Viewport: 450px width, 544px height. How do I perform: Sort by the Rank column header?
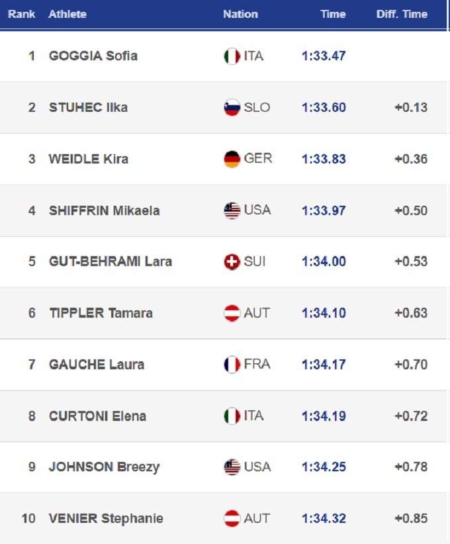pos(21,14)
